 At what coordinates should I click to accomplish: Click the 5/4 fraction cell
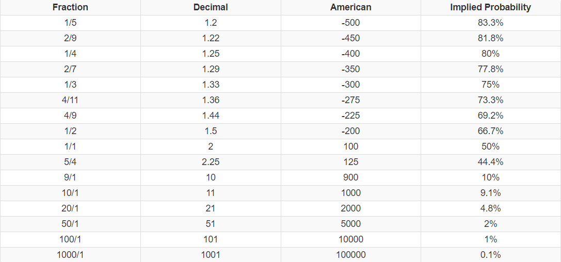(x=70, y=162)
